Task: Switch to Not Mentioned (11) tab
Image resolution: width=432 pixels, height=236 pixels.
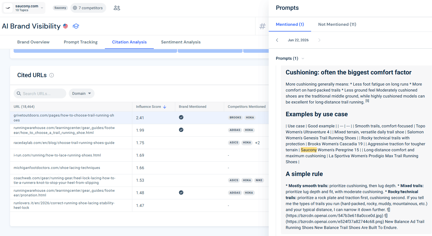Action: pos(337,24)
